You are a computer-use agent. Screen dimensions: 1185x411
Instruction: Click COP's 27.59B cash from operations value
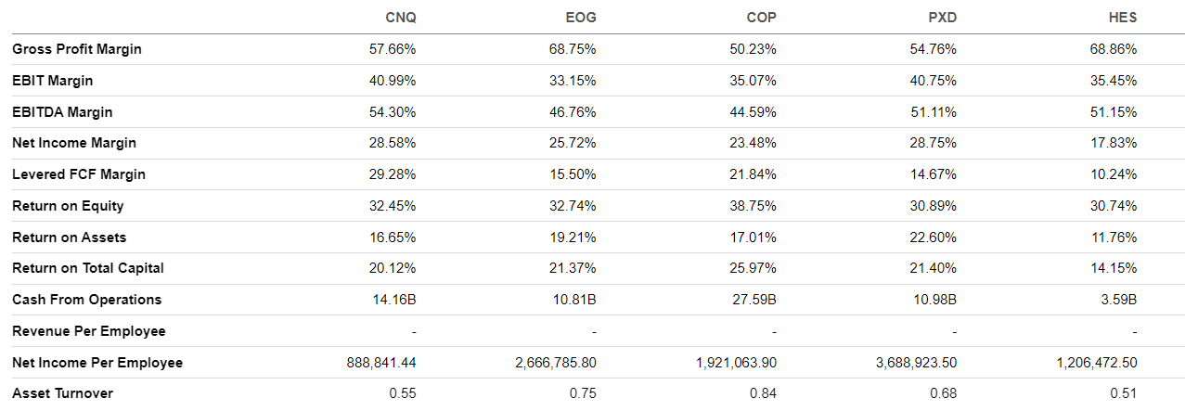coord(757,300)
